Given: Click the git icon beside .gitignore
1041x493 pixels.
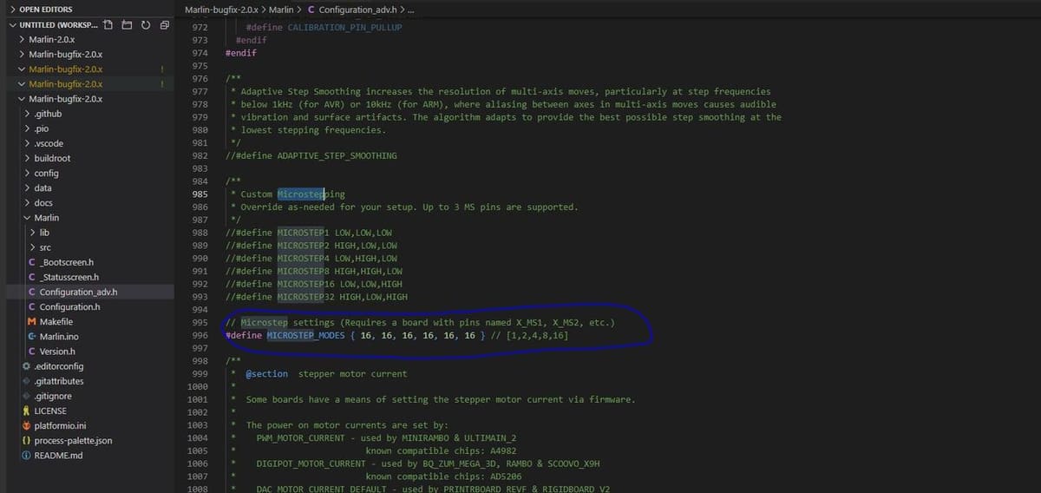Looking at the screenshot, I should (x=26, y=396).
